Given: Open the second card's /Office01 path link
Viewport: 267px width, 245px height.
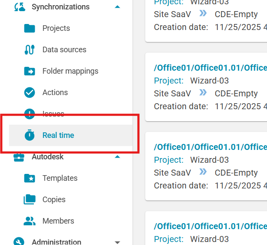Looking at the screenshot, I should click(210, 68).
